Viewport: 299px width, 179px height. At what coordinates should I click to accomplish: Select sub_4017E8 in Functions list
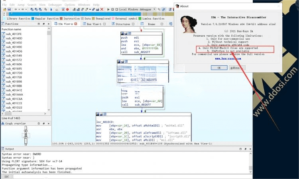tap(14, 77)
